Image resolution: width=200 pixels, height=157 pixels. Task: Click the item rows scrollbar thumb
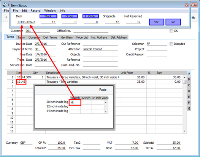click(184, 82)
